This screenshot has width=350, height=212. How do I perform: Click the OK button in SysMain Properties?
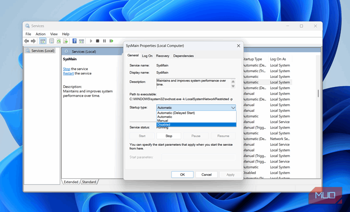(x=182, y=174)
